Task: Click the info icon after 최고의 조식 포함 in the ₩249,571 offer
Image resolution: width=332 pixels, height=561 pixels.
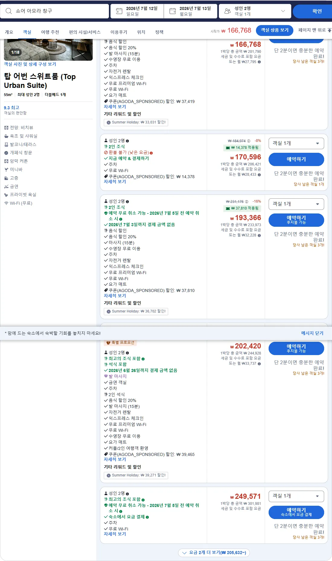Action: point(143,500)
